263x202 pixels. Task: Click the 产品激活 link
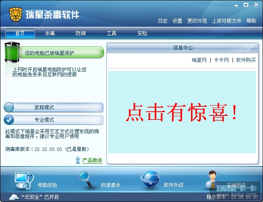click(x=92, y=160)
